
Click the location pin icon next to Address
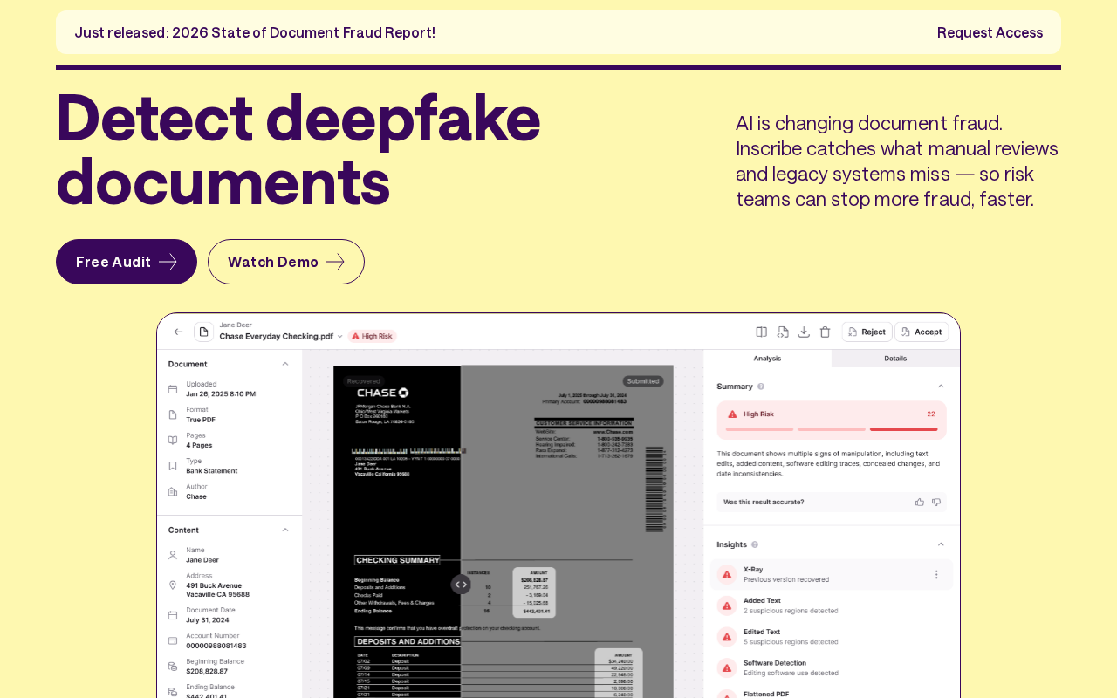(173, 585)
